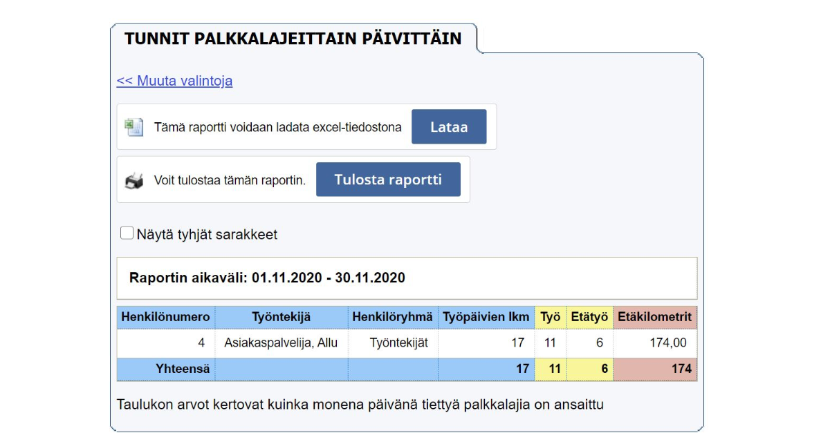Image resolution: width=830 pixels, height=433 pixels.
Task: Select the green spreadsheet icon beside download text
Action: [x=134, y=126]
